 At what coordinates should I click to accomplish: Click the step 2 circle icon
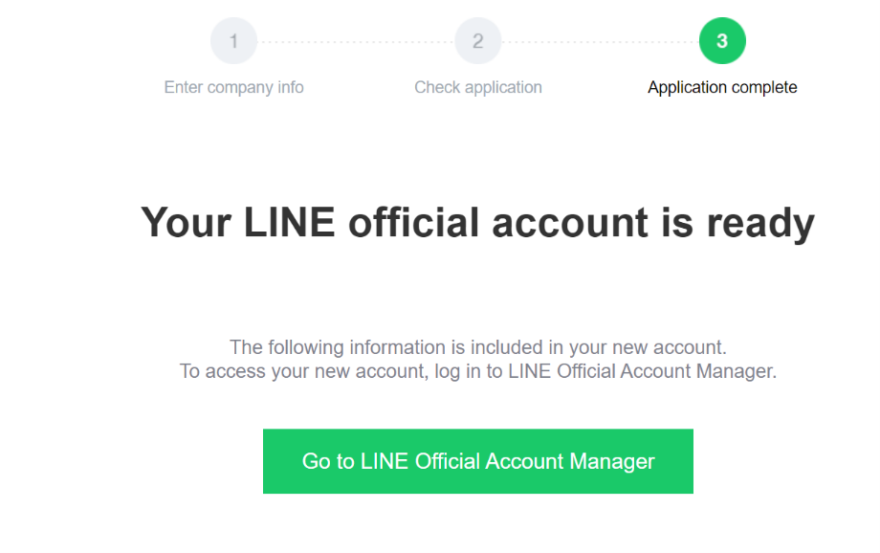point(478,41)
